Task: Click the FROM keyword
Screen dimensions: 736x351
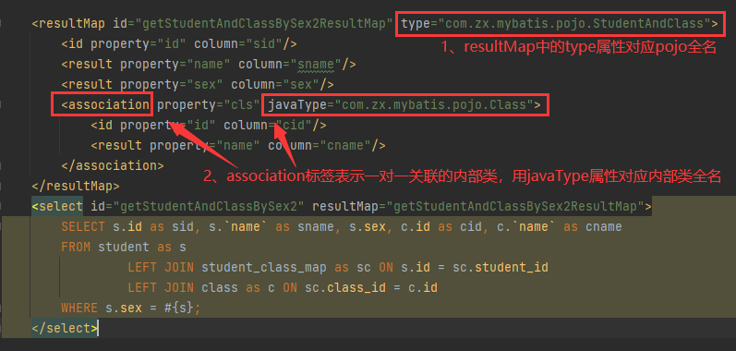Action: (x=76, y=247)
